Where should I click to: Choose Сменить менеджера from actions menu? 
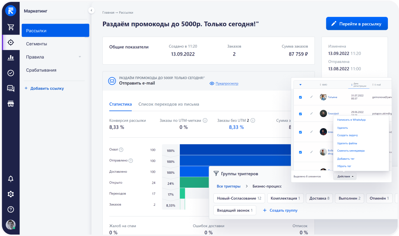coord(351,151)
